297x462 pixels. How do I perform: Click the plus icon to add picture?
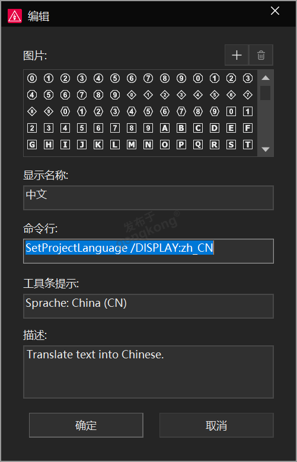237,55
